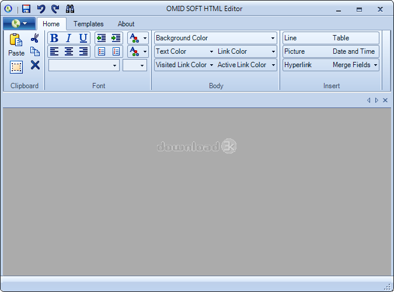The height and width of the screenshot is (292, 394).
Task: Select All with the dotted box icon
Action: point(16,67)
